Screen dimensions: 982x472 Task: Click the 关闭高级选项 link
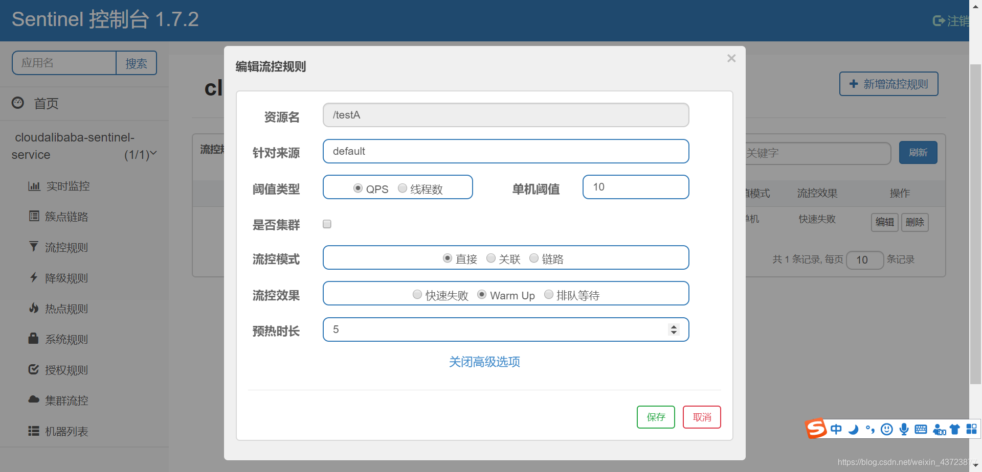click(484, 362)
